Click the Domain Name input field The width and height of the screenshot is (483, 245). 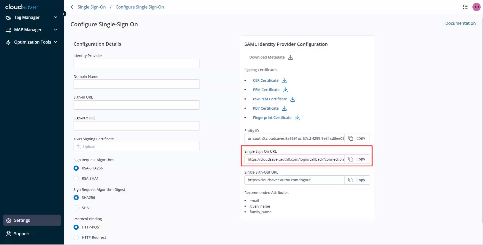coord(136,84)
